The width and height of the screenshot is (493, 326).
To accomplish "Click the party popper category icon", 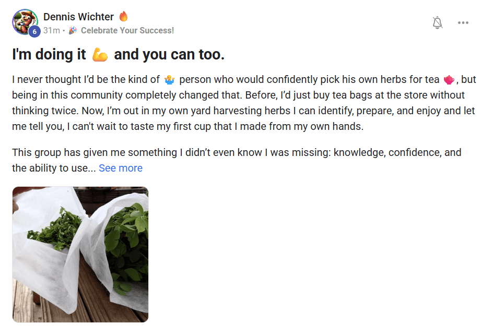I will 73,30.
